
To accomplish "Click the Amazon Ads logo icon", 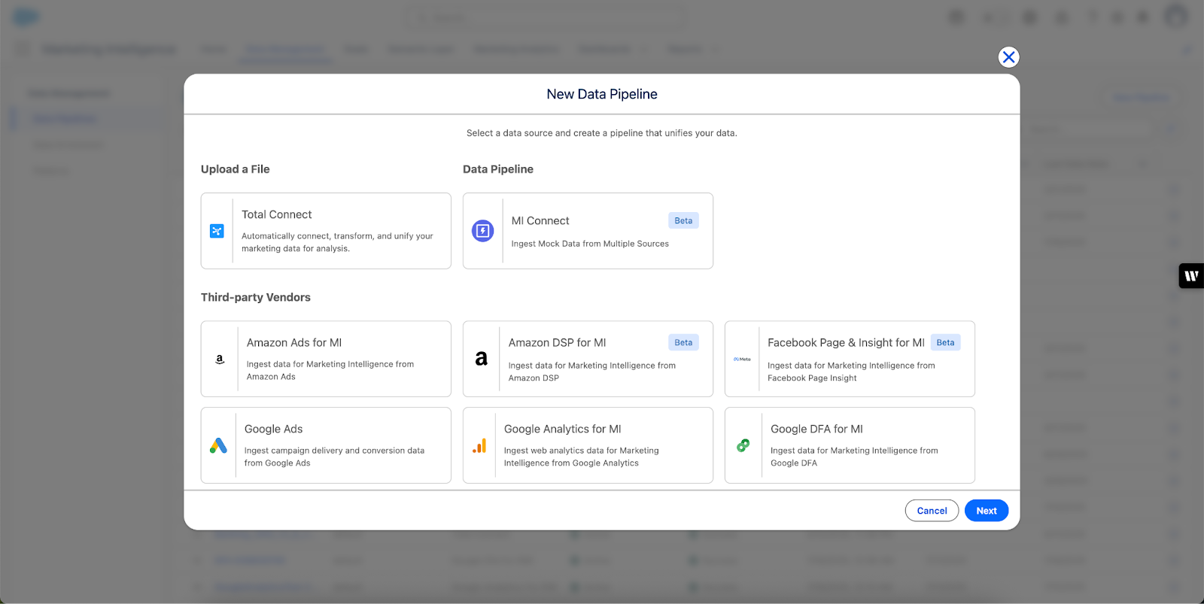I will click(x=220, y=360).
